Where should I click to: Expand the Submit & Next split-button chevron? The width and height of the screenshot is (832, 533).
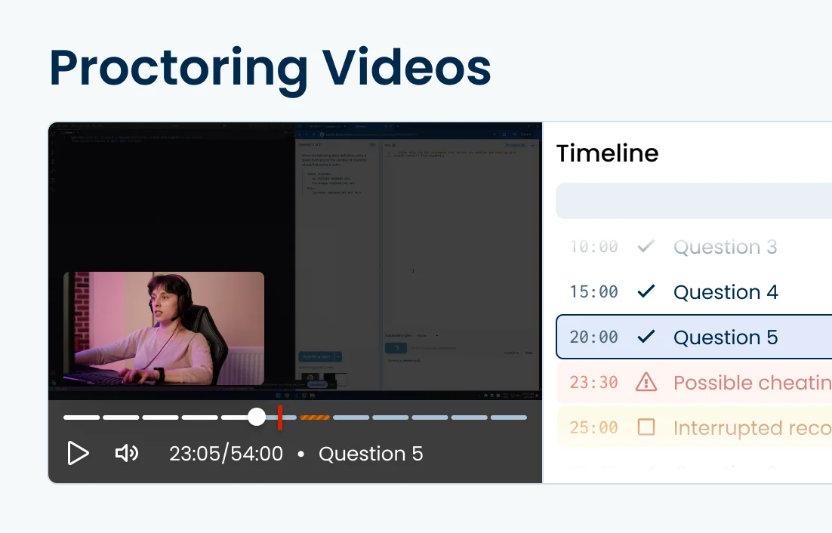[x=337, y=356]
